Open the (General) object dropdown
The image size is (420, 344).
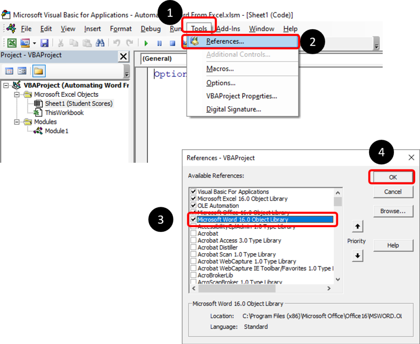tap(164, 59)
